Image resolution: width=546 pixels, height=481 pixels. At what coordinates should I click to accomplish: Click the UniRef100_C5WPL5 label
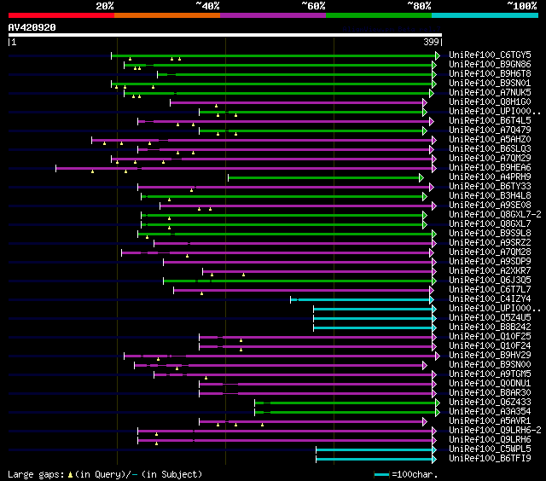pyautogui.click(x=490, y=449)
